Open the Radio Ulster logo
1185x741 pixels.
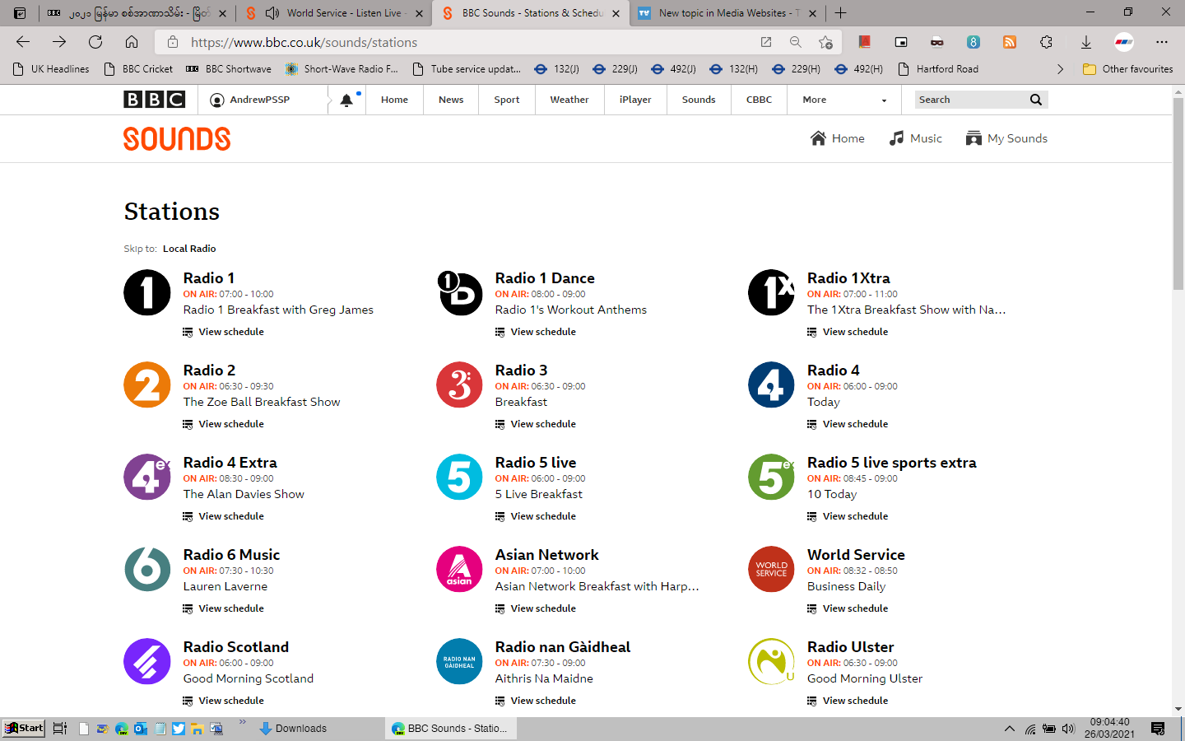(771, 662)
